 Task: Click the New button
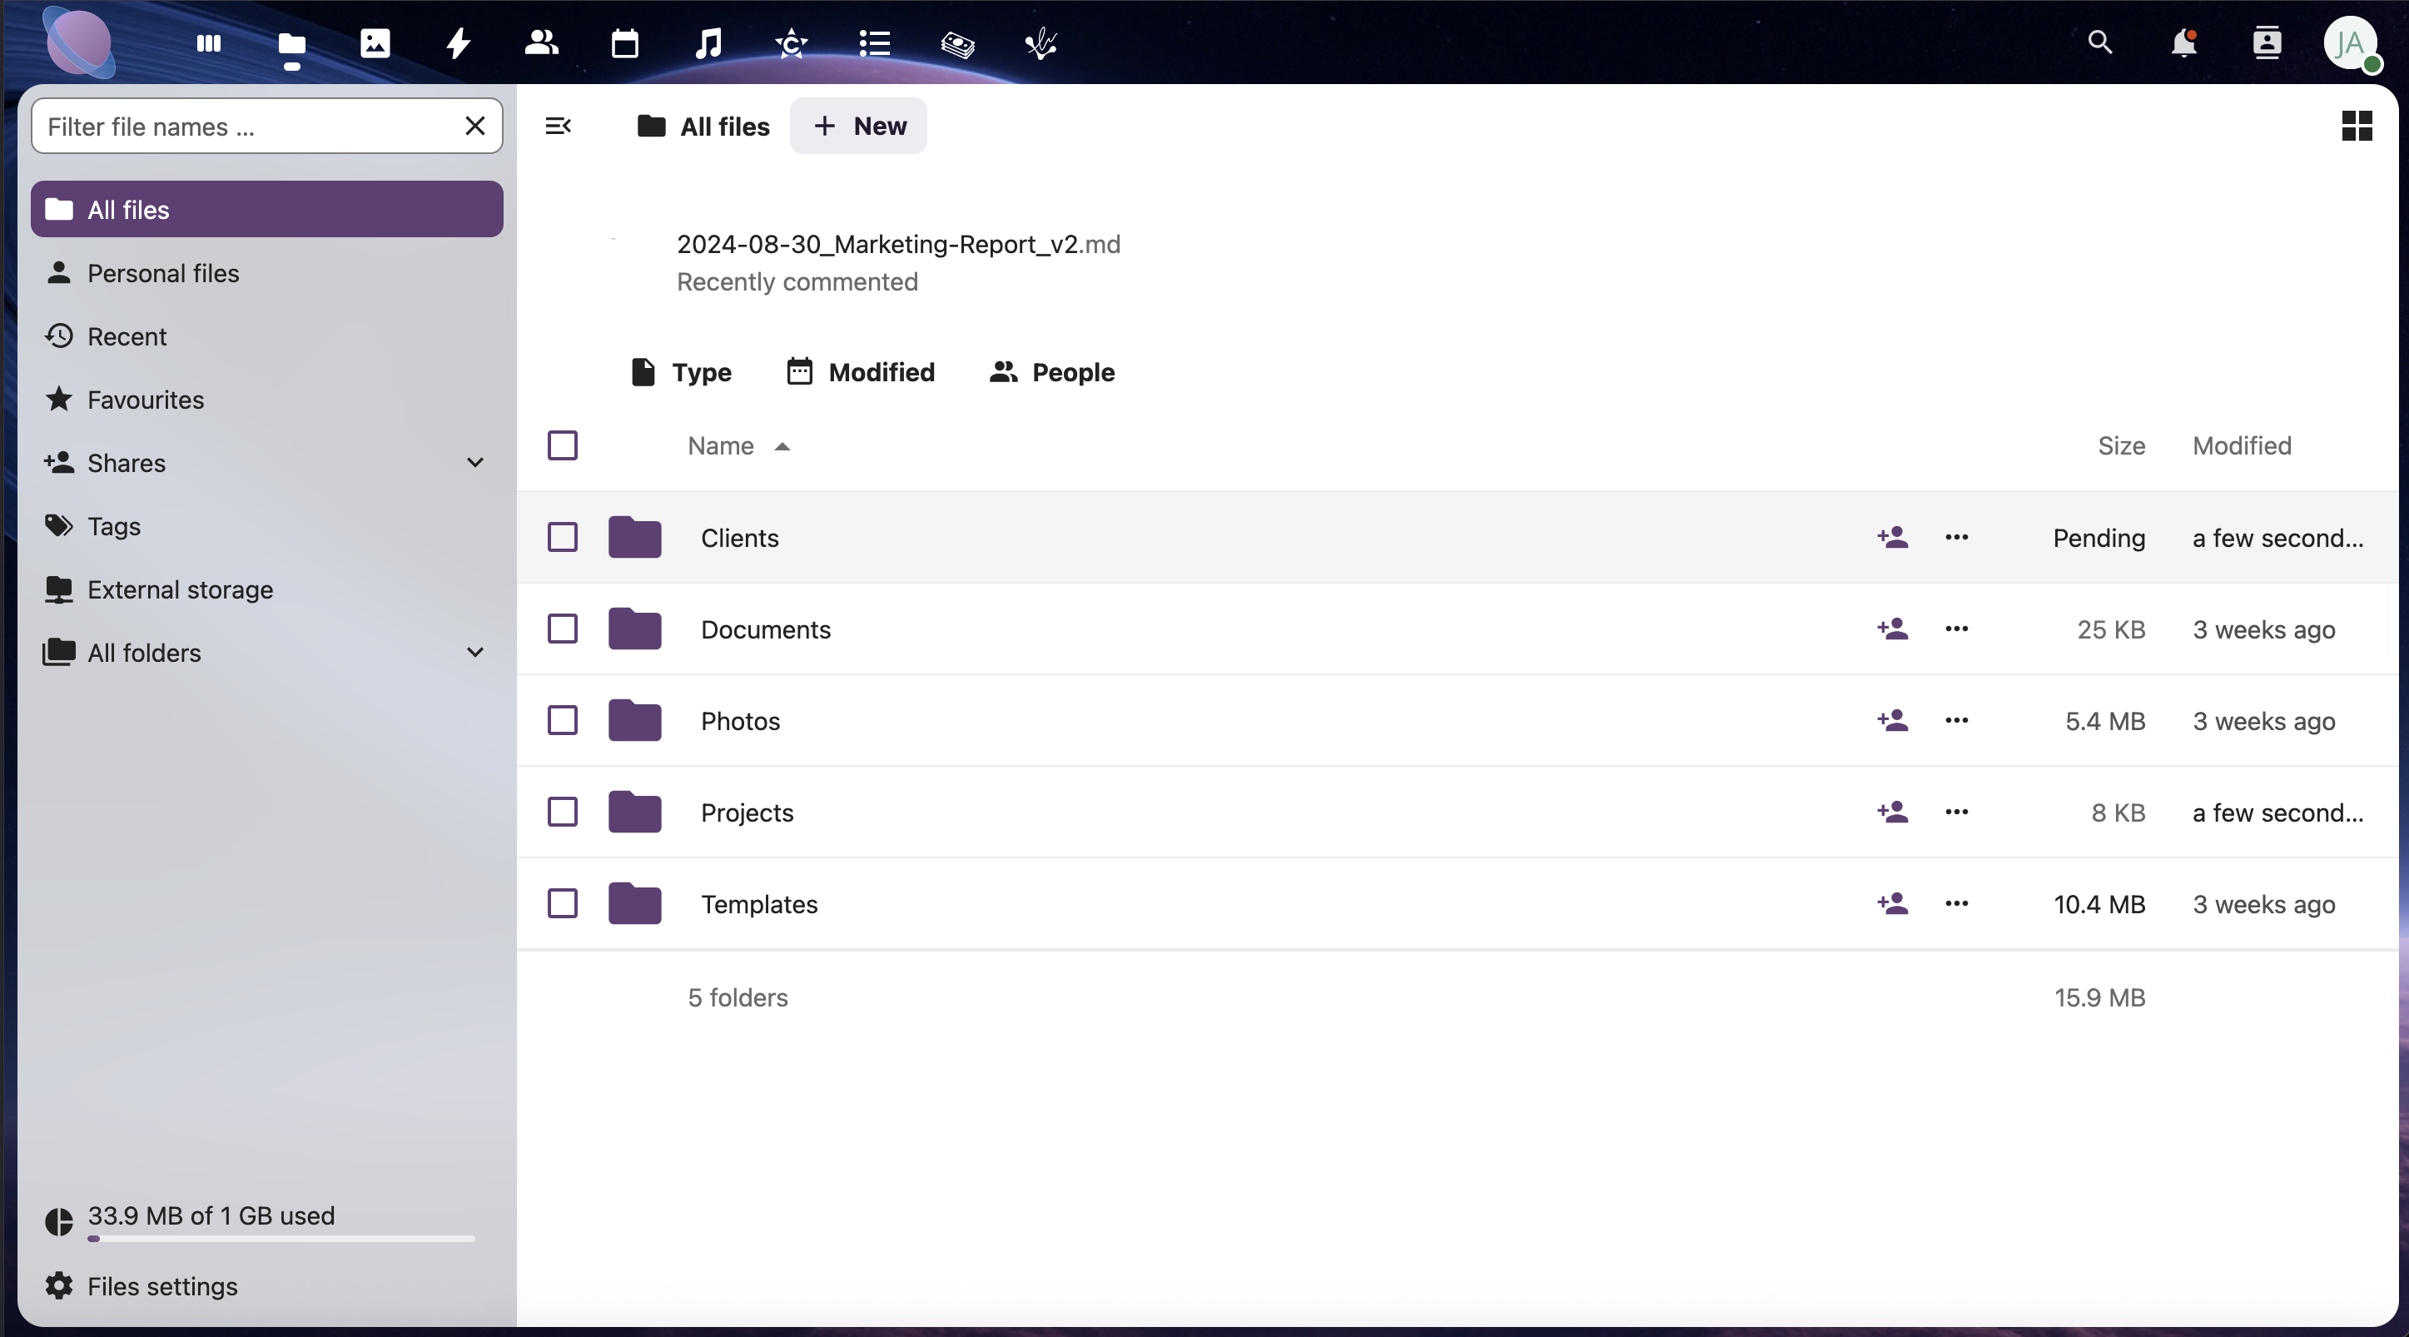tap(858, 127)
